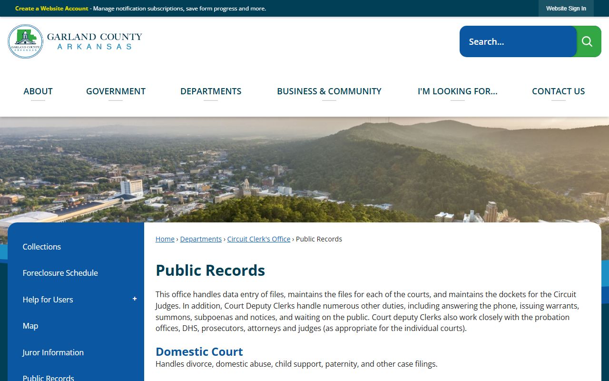Screen dimensions: 609x381
Task: Expand the Help for Users submenu
Action: [135, 299]
